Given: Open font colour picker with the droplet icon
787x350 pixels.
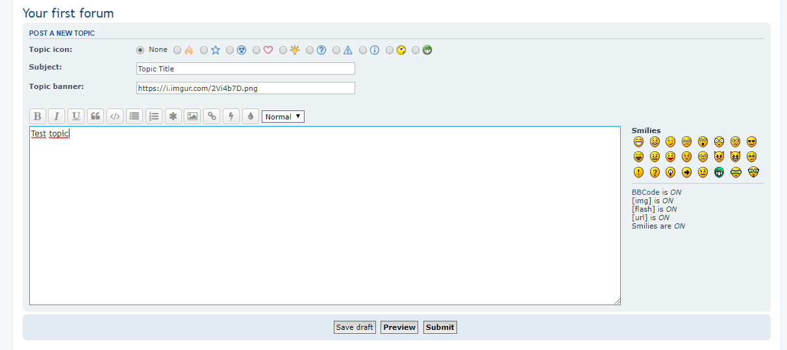Looking at the screenshot, I should [251, 116].
